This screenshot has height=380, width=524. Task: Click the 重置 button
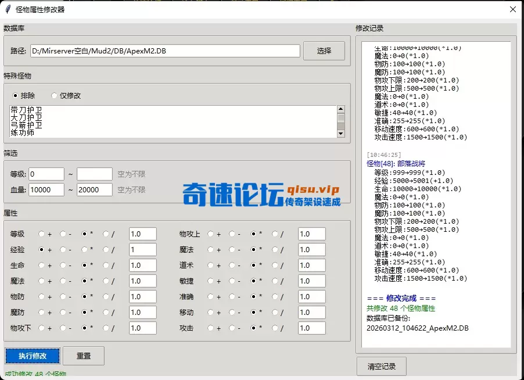[x=83, y=356]
